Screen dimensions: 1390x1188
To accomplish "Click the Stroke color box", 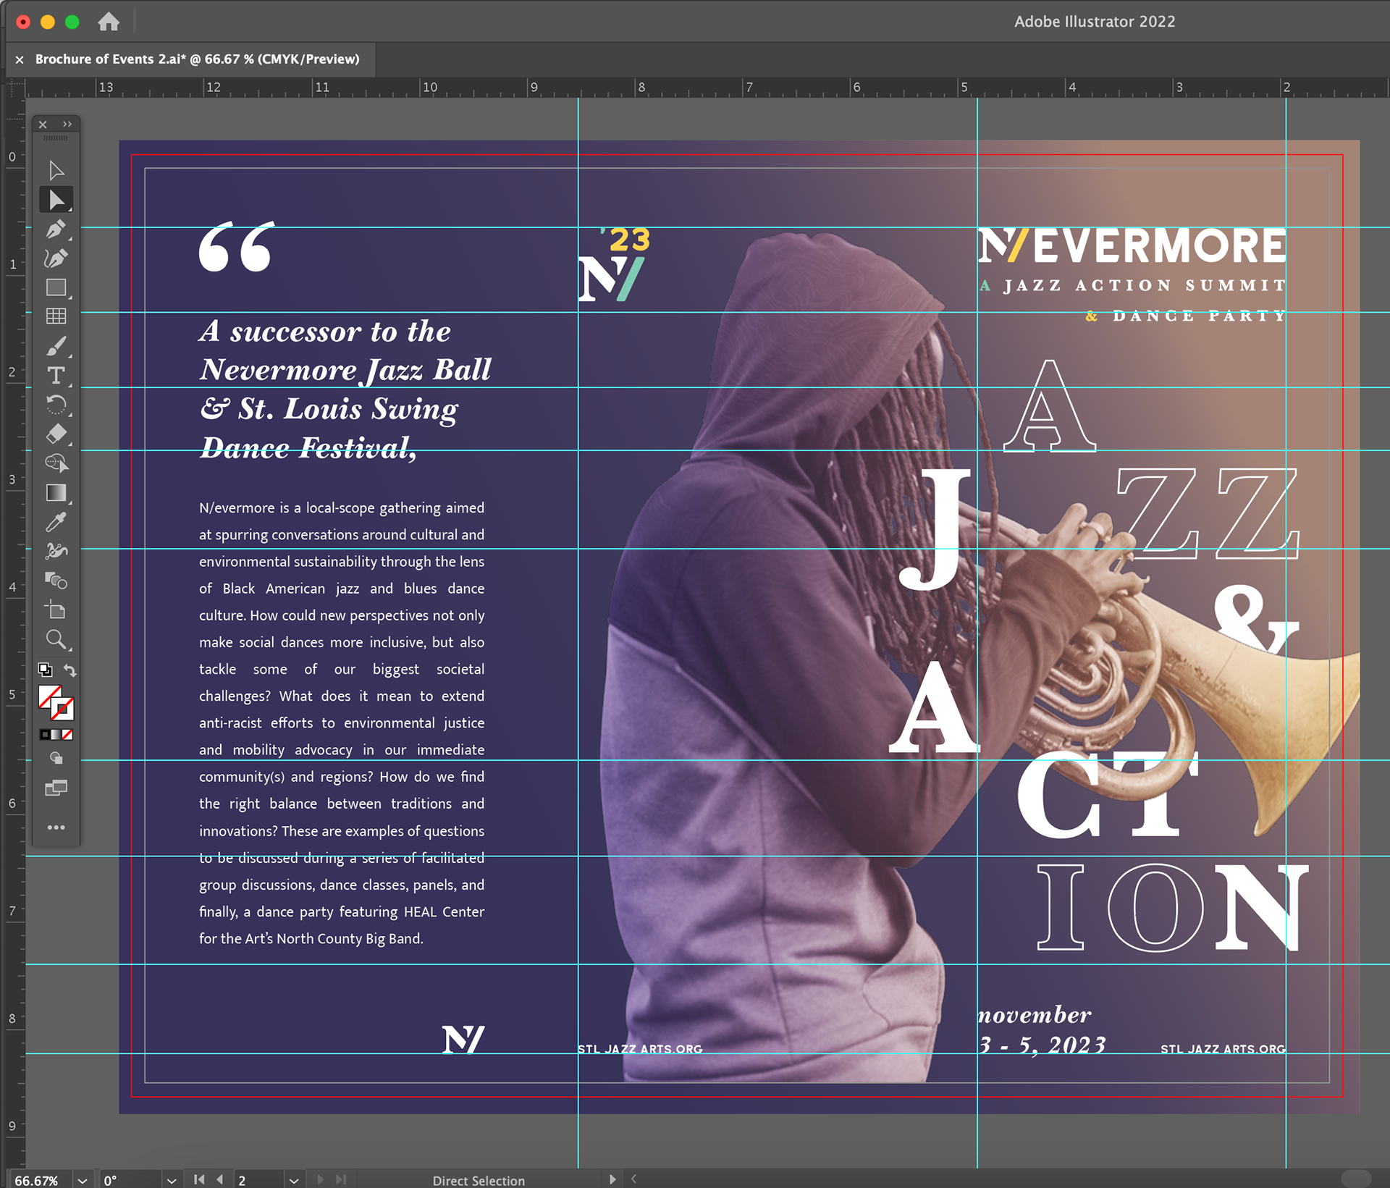I will pyautogui.click(x=63, y=709).
